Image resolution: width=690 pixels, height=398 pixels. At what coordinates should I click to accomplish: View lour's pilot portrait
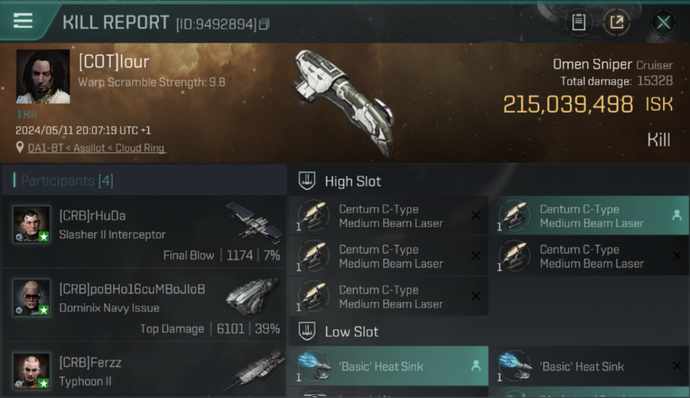click(x=43, y=76)
